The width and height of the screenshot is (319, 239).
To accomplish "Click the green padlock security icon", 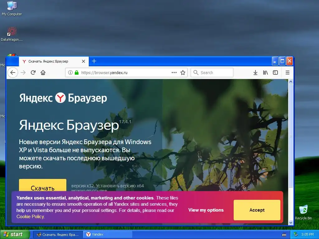I will (77, 73).
